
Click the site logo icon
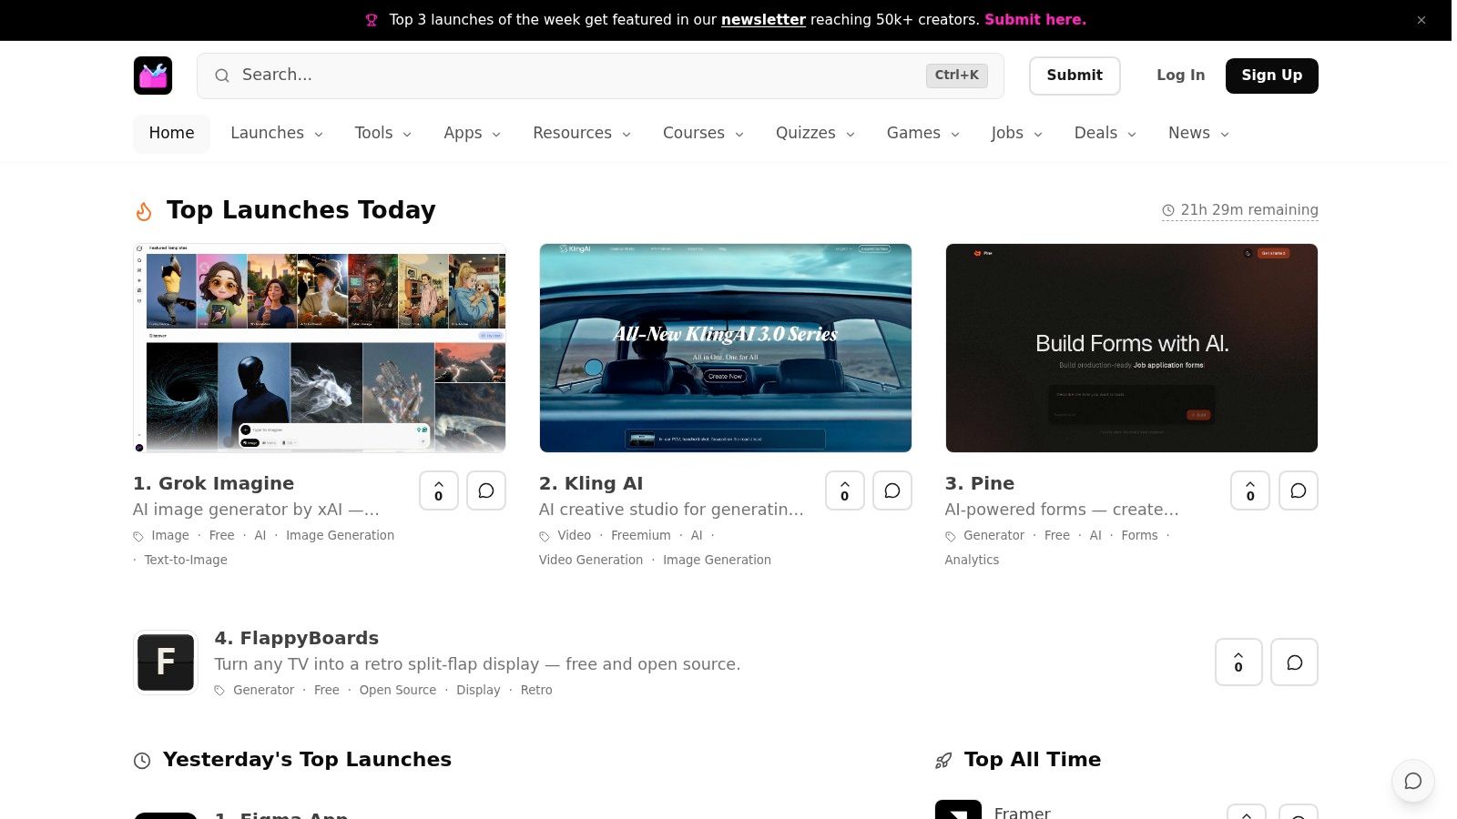pos(153,76)
